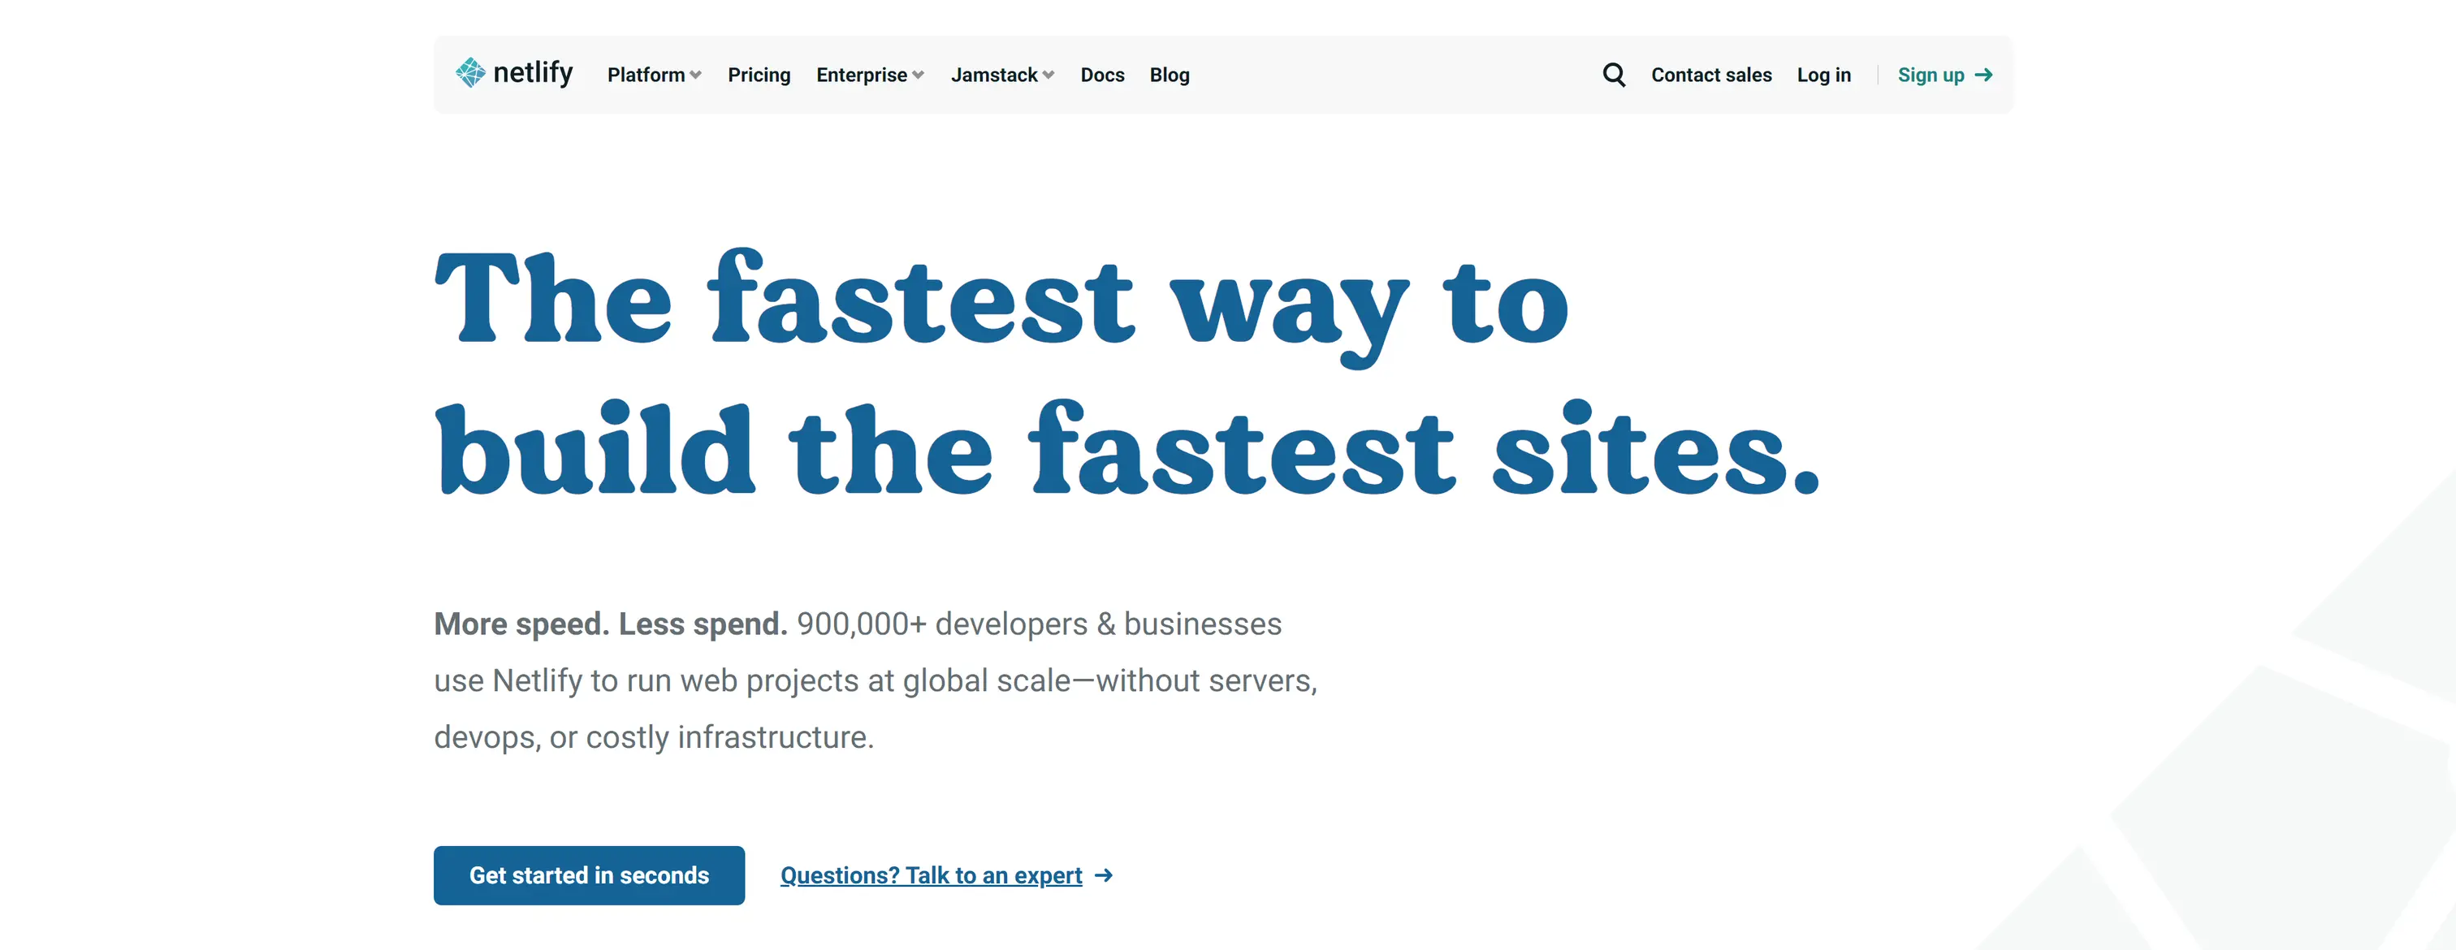Expand the Enterprise menu chevron

click(x=918, y=76)
